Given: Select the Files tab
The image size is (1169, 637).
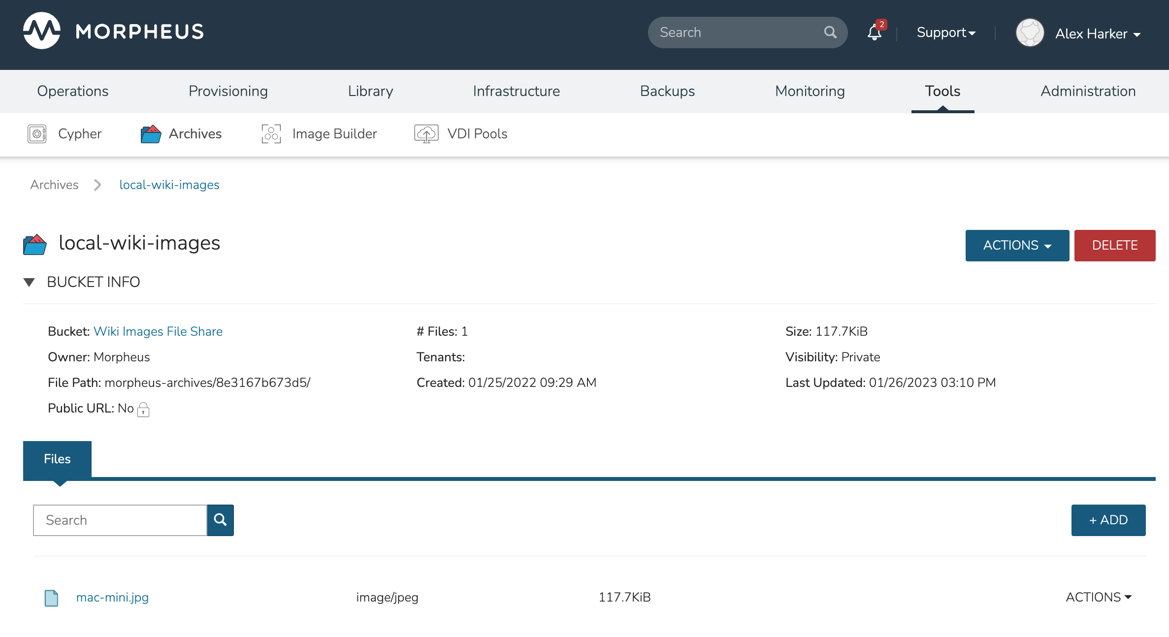Looking at the screenshot, I should pyautogui.click(x=57, y=459).
